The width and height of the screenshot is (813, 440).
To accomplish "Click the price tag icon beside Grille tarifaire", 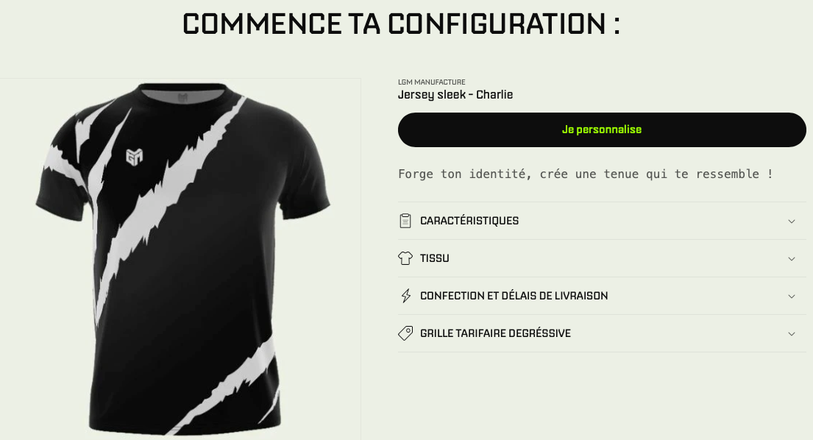I will click(405, 333).
